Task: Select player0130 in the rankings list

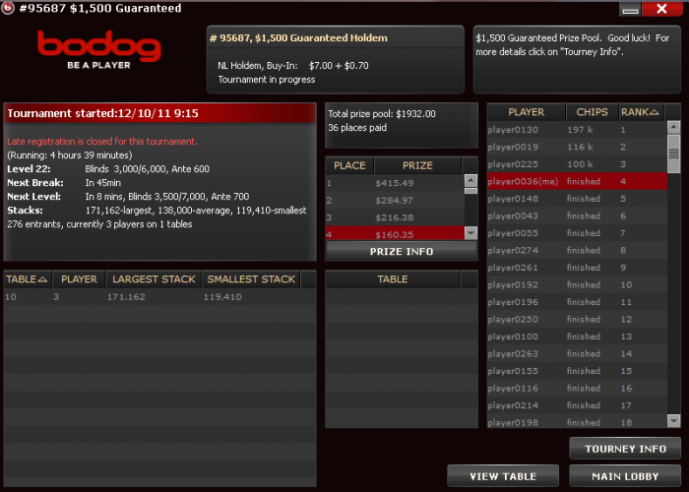Action: tap(577, 130)
